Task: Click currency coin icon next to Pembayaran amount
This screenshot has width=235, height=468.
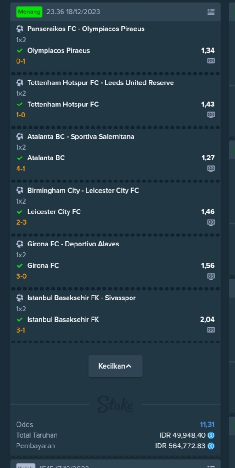Action: pos(211,446)
